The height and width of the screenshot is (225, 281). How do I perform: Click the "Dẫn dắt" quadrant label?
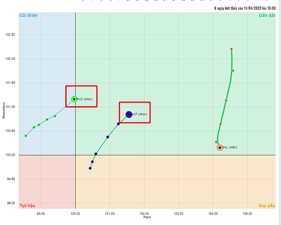point(267,15)
